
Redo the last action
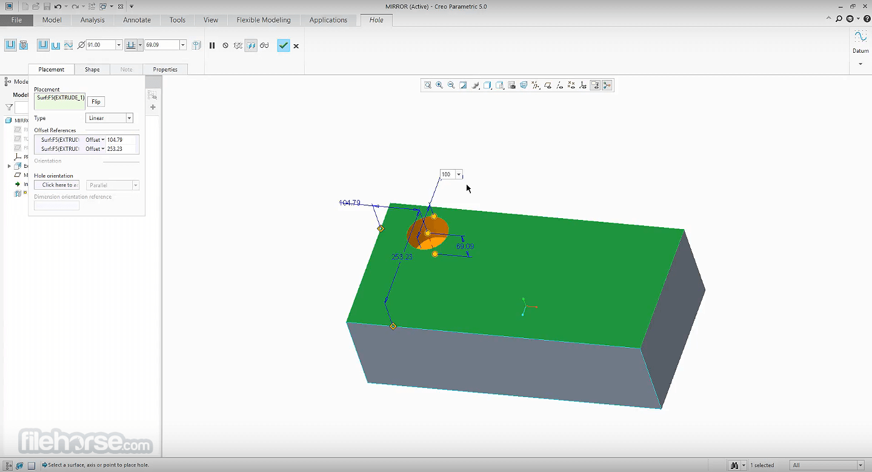pyautogui.click(x=75, y=6)
